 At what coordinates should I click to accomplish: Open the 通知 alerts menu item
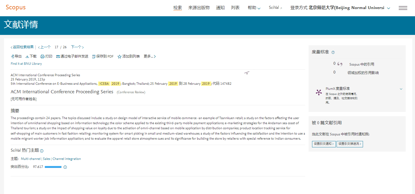point(220,8)
